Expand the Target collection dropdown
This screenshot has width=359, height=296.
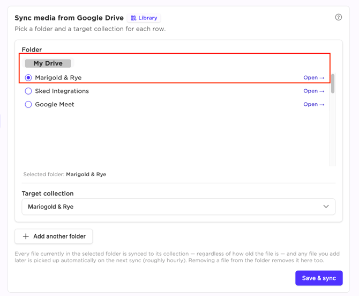[178, 207]
